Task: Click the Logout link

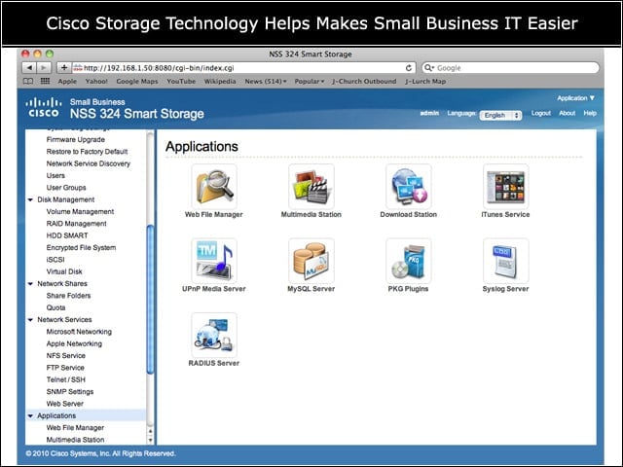Action: [x=541, y=113]
